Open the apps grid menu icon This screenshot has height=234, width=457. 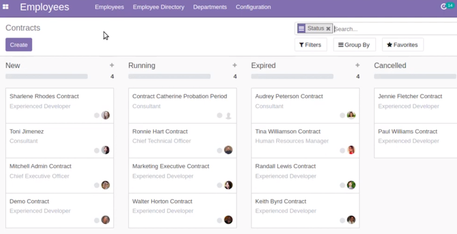pos(6,7)
